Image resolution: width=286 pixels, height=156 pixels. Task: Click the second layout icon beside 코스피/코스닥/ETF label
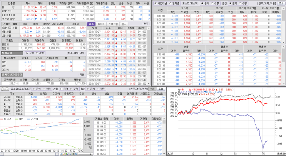pos(7,89)
